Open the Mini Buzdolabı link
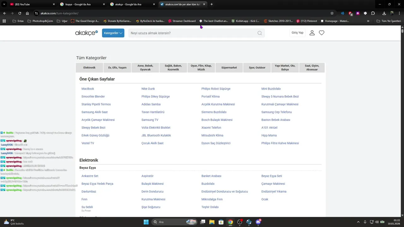Viewport: 404px width, 227px height. 271,89
